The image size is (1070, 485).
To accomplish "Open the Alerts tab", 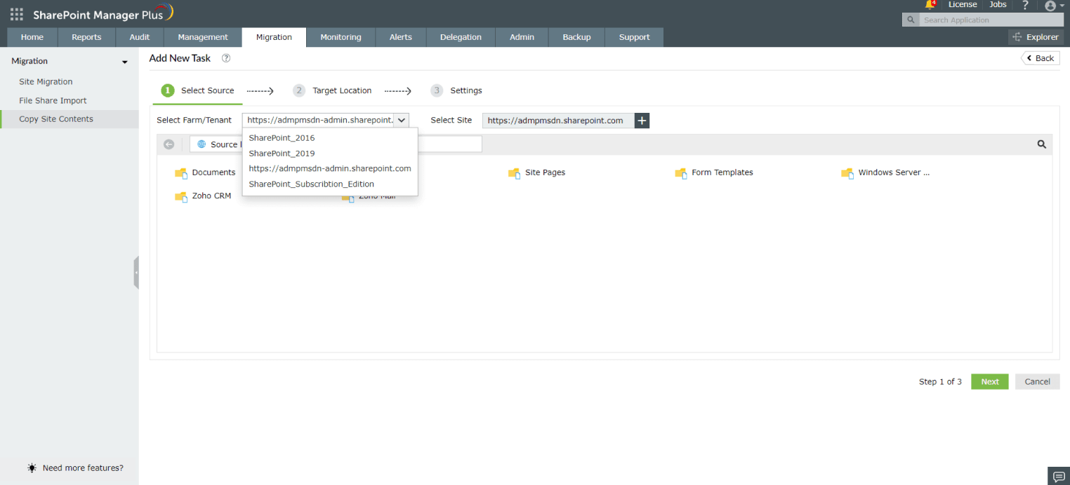I will [401, 37].
